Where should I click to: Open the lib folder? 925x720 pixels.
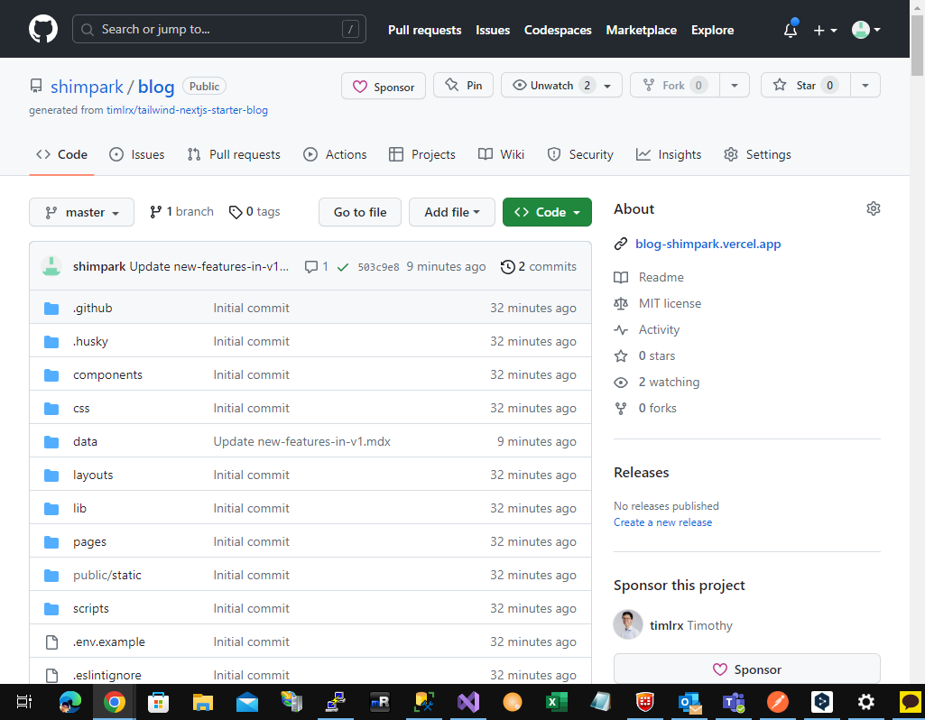pos(79,508)
